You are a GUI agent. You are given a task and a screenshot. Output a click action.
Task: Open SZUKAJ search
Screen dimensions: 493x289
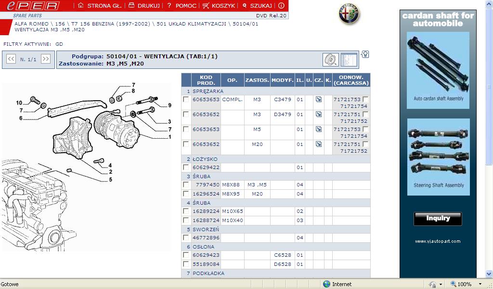coord(257,6)
